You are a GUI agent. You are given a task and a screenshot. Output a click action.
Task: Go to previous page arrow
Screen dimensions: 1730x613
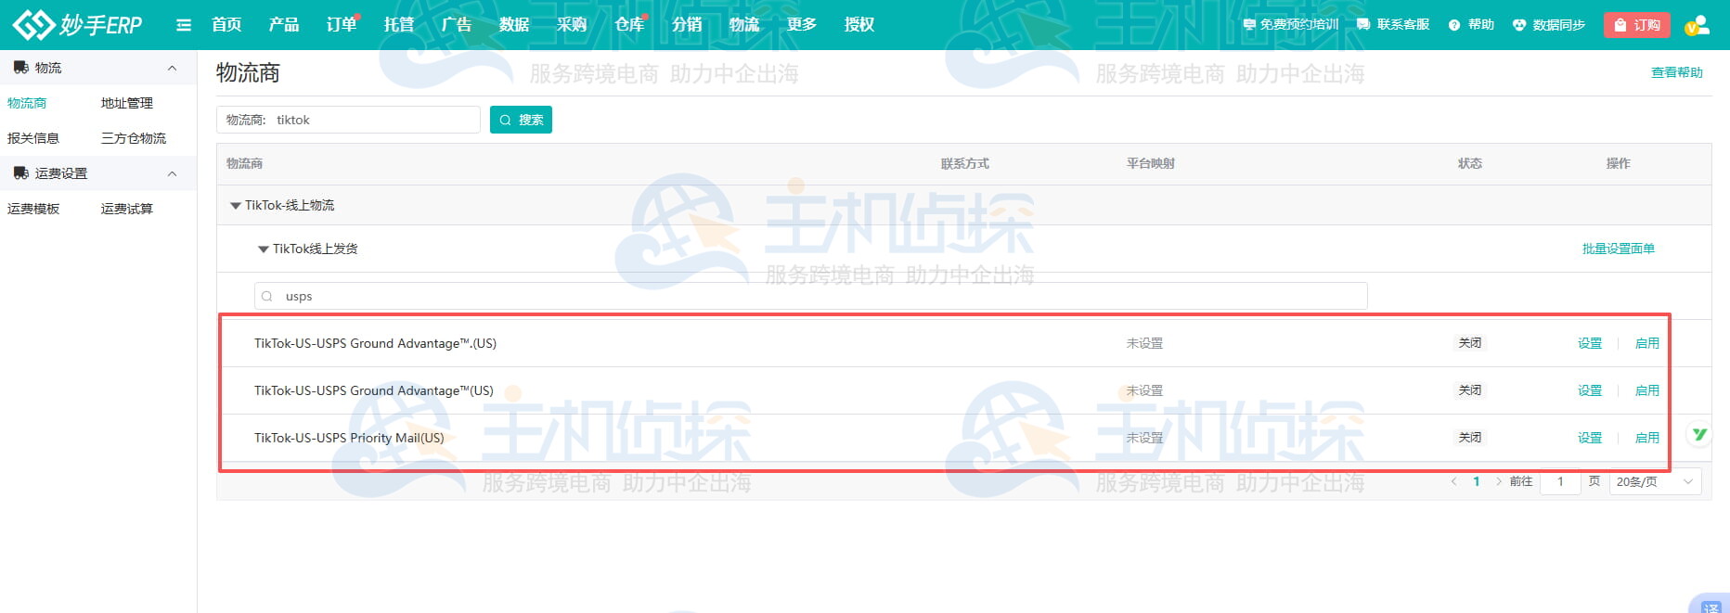[1453, 481]
